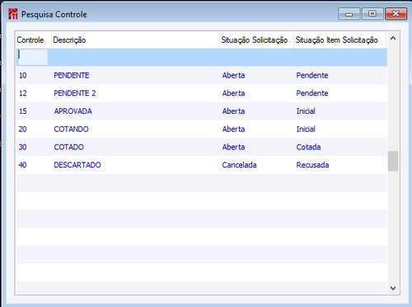Click Aberta in the COTADO row
The width and height of the screenshot is (412, 307).
coord(233,147)
